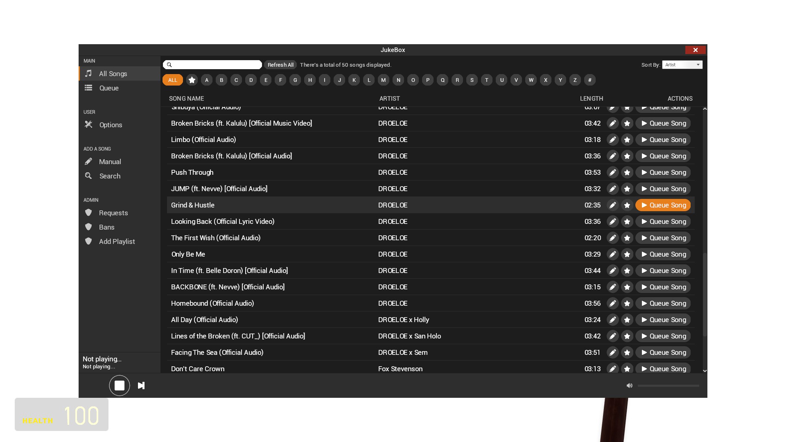Skip to the next song
Viewport: 786px width, 442px height.
[141, 386]
